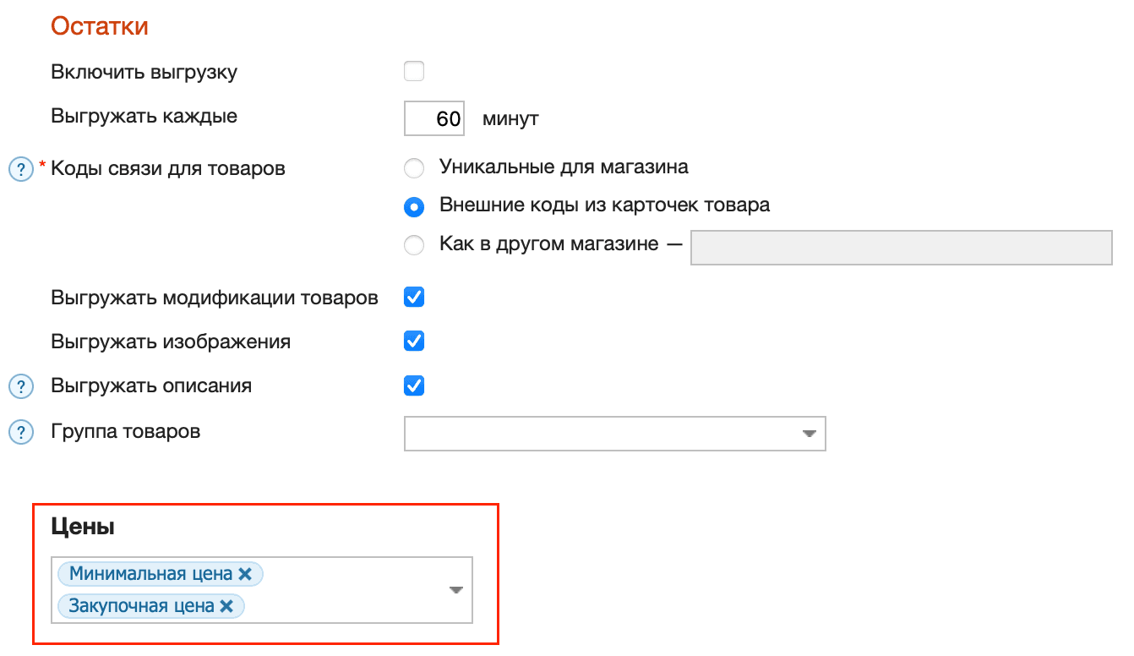
Task: Click the "Остатки" section title
Action: [98, 25]
